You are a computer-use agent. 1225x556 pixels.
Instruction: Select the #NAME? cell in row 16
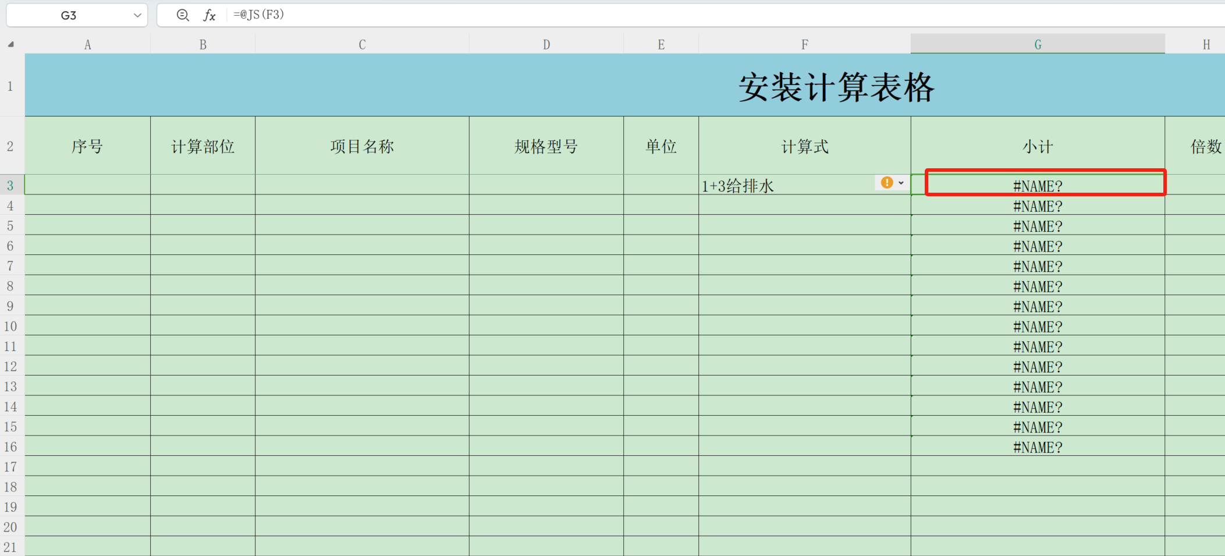pyautogui.click(x=1038, y=447)
